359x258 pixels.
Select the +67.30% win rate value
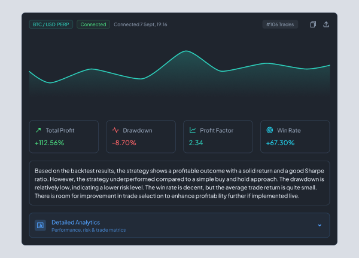(280, 143)
